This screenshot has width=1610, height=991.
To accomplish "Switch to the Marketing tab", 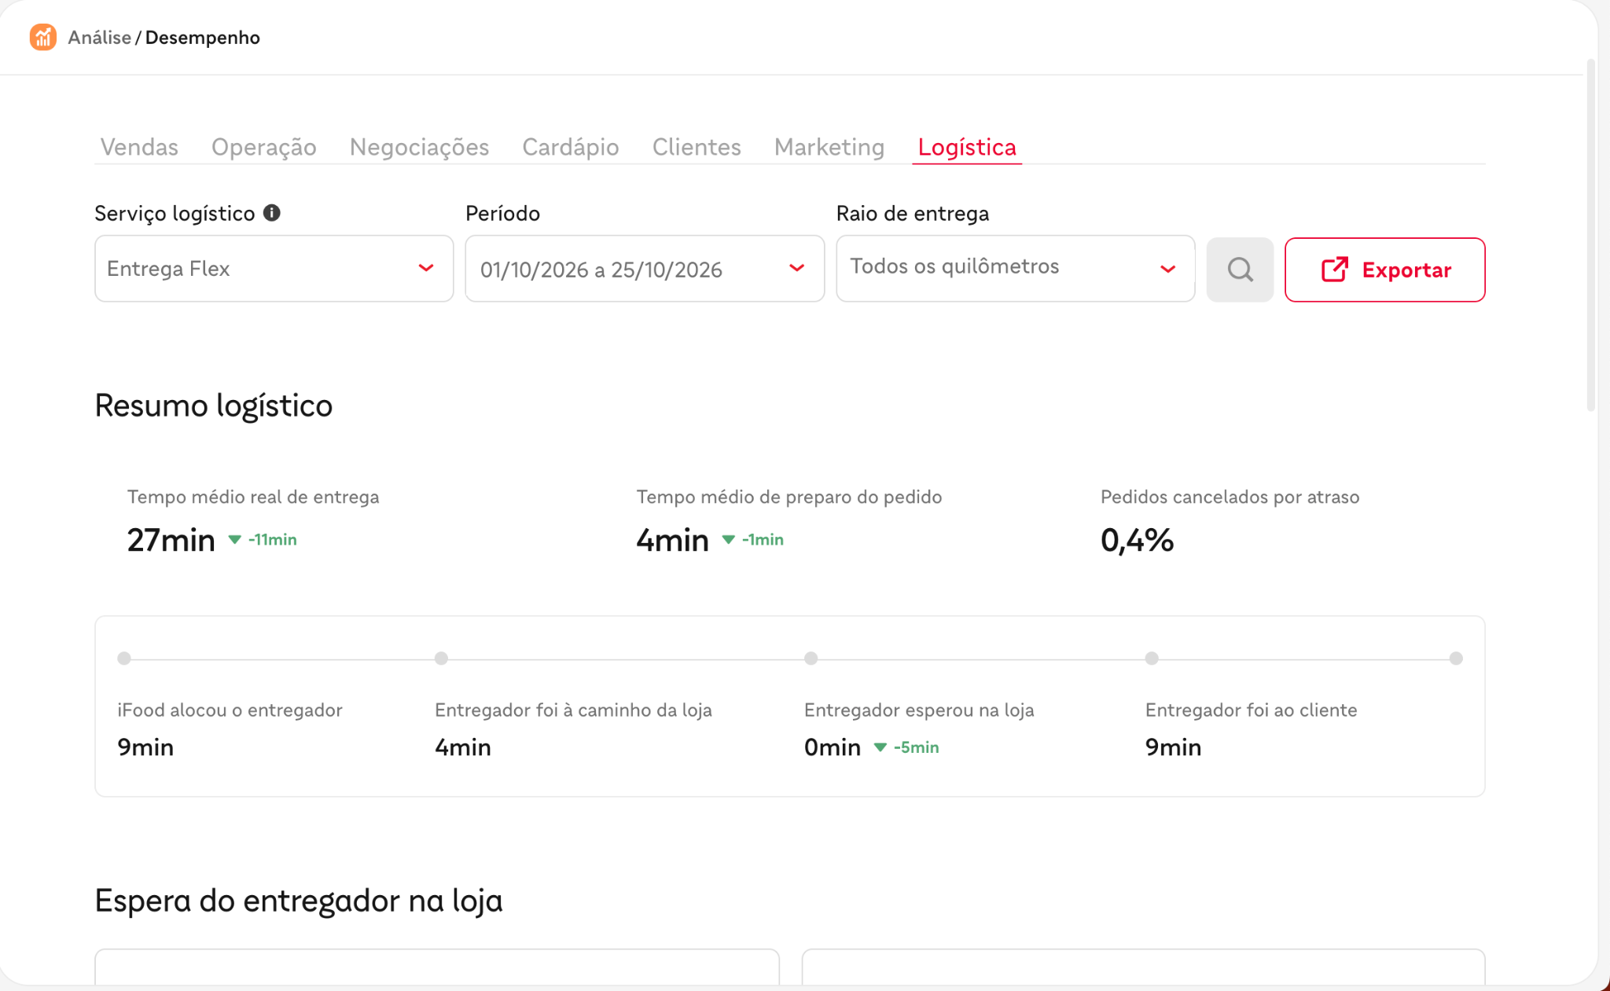I will tap(829, 147).
